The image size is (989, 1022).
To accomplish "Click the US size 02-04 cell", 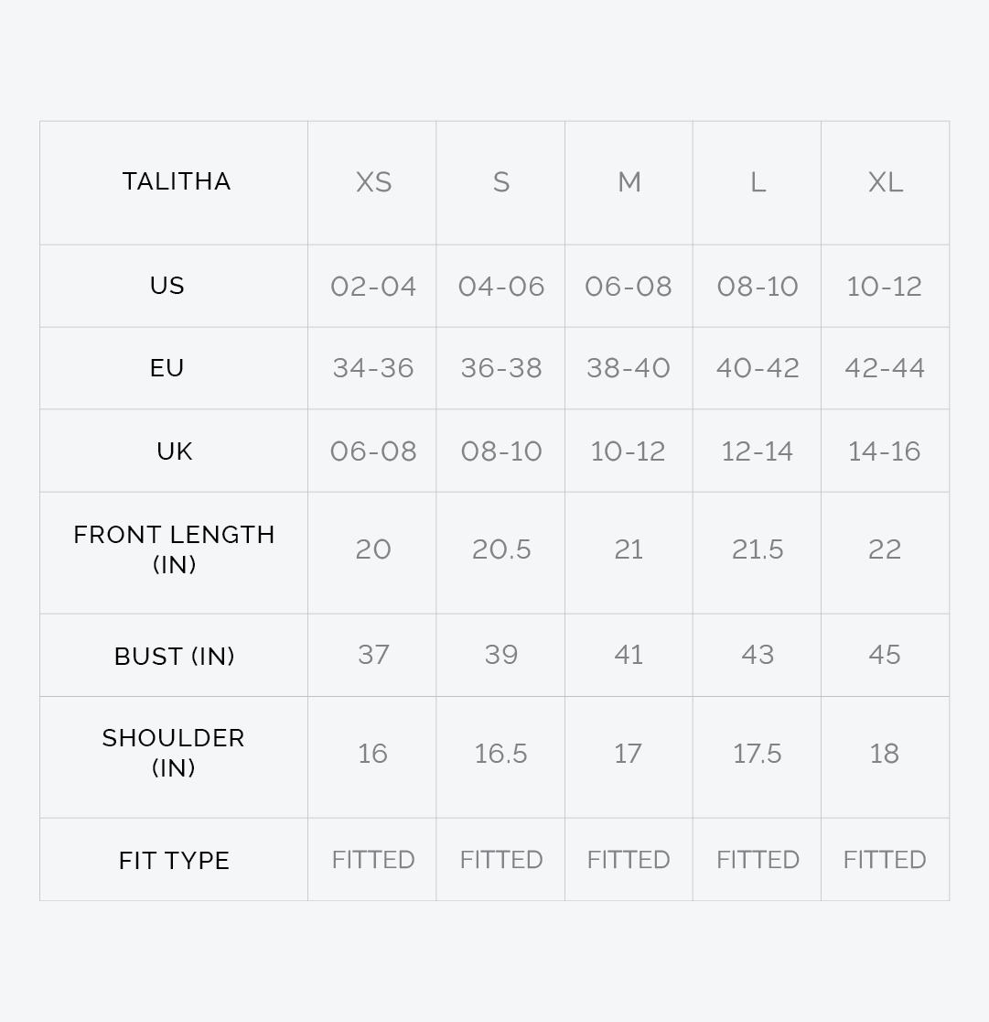I will (373, 287).
